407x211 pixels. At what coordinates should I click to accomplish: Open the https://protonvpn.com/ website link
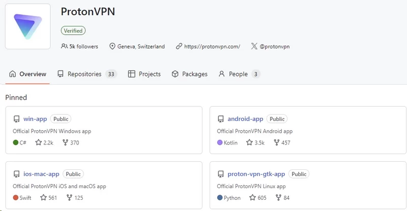point(212,46)
